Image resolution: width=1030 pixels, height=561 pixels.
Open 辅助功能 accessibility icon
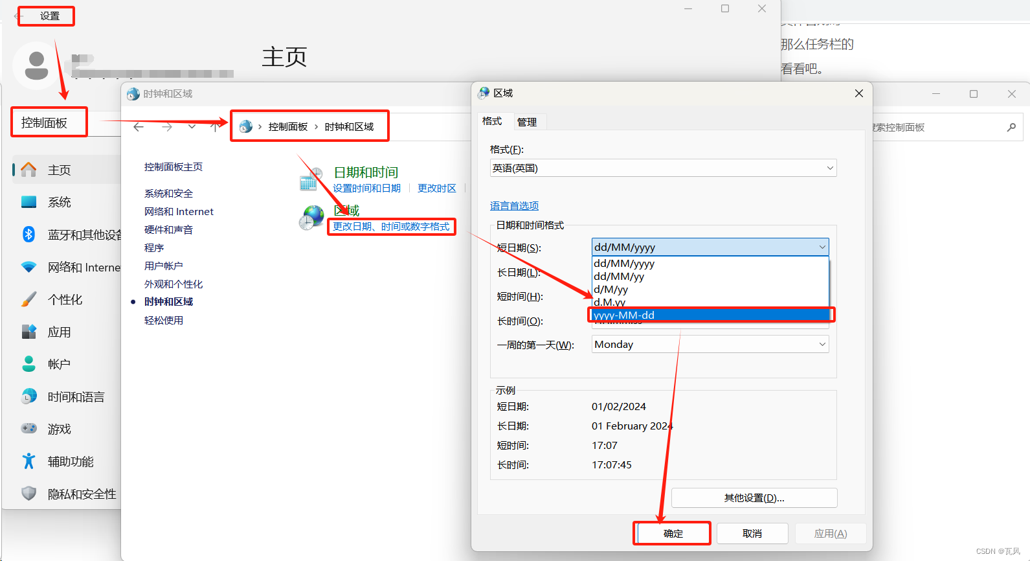29,461
